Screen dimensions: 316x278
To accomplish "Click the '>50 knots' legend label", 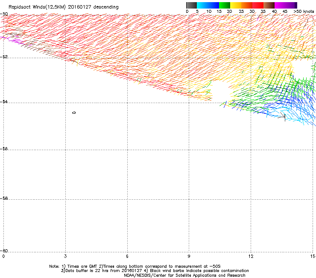I will 304,12.
